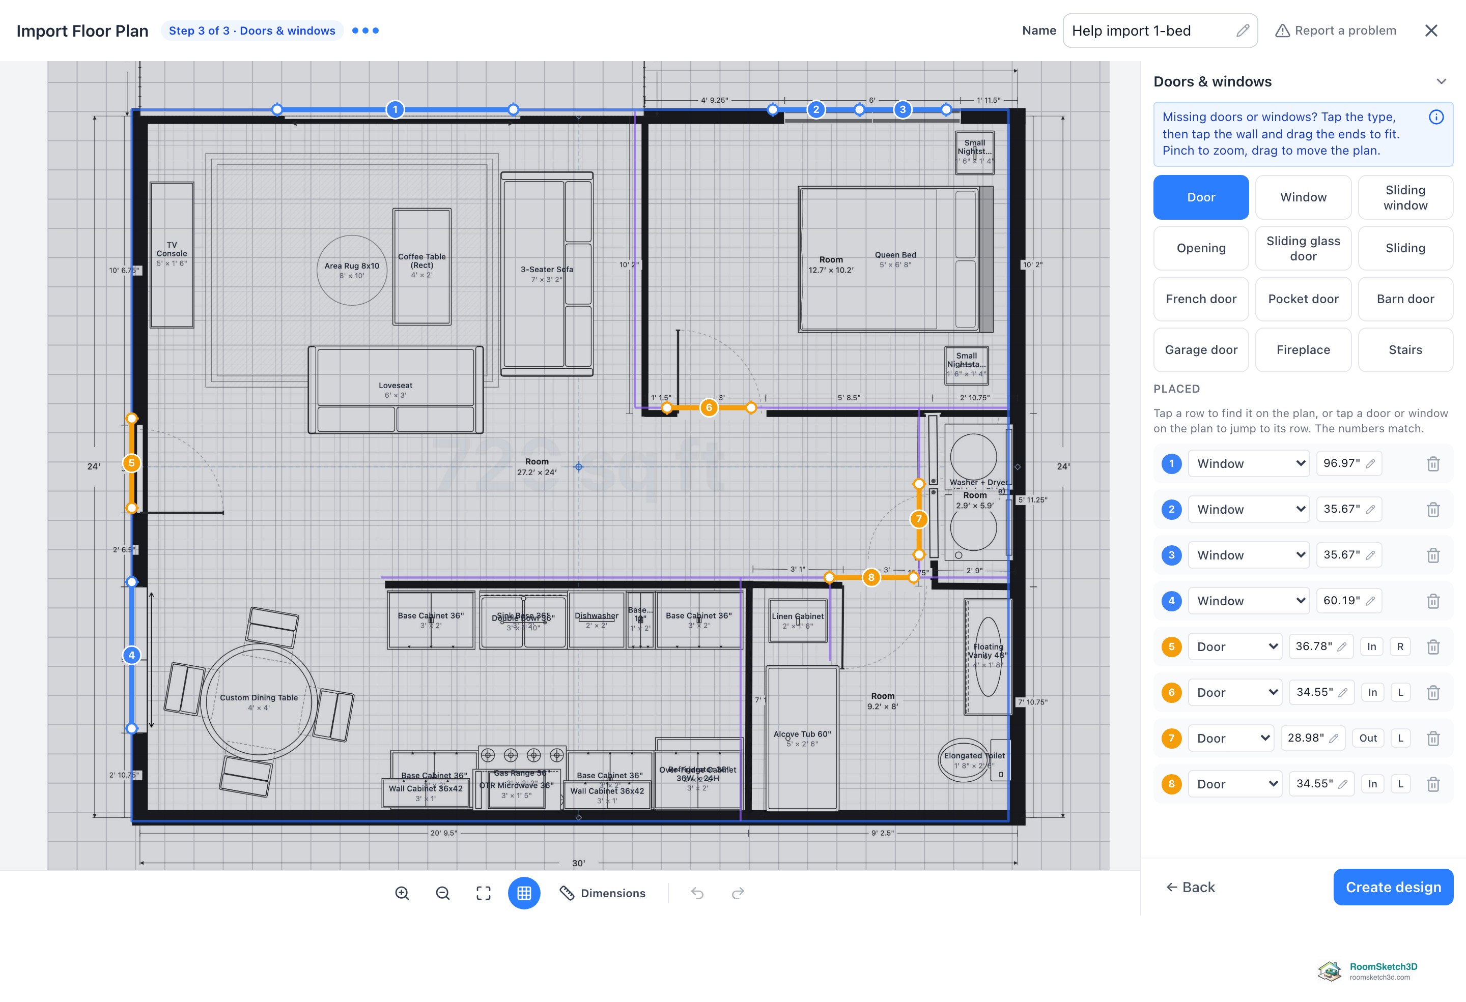This screenshot has width=1466, height=1002.
Task: Go Back to previous step
Action: pos(1190,887)
